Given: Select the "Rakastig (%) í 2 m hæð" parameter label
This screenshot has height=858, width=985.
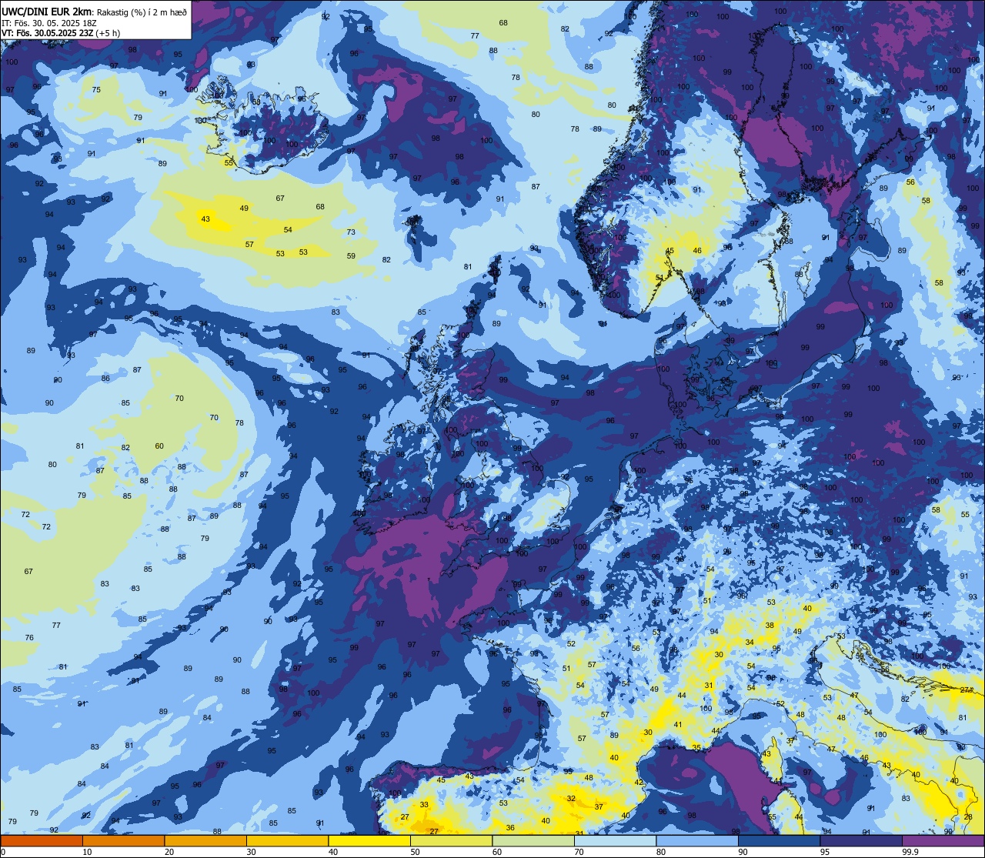Looking at the screenshot, I should tap(142, 12).
